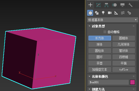Open the Create panel plus tab
The image size is (139, 91).
coord(90,5)
